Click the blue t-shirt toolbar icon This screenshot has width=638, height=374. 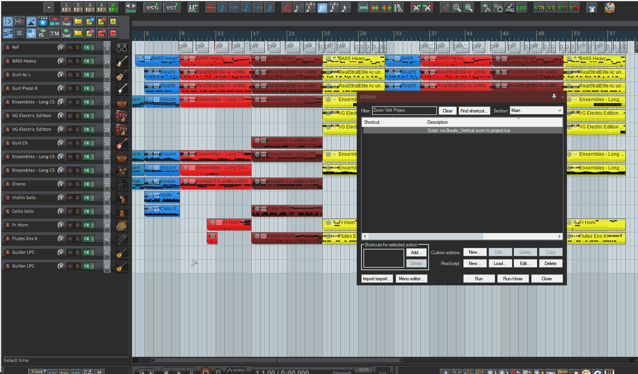coord(592,7)
